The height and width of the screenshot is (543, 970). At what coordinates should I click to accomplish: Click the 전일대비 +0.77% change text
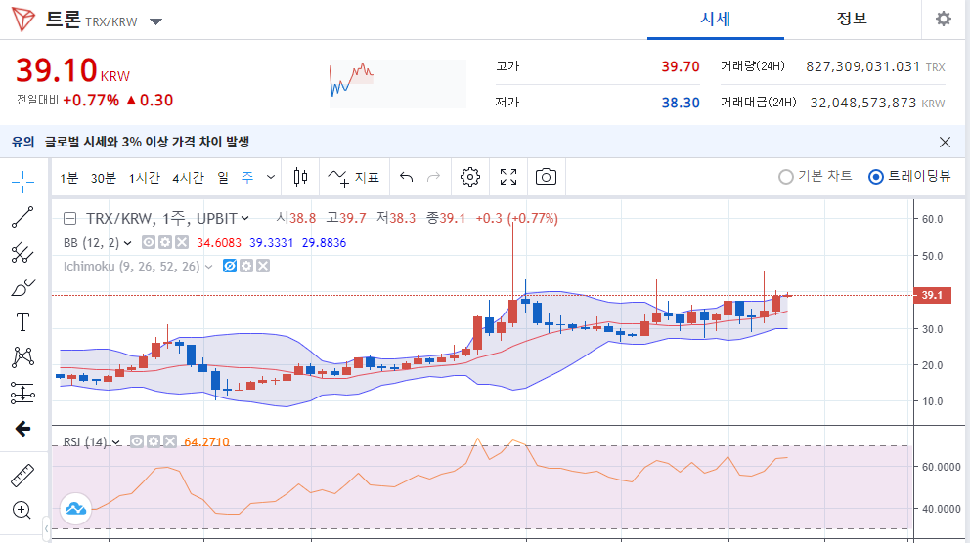[91, 100]
